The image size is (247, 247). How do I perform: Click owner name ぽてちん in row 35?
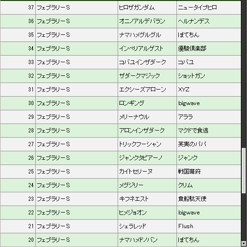189,35
